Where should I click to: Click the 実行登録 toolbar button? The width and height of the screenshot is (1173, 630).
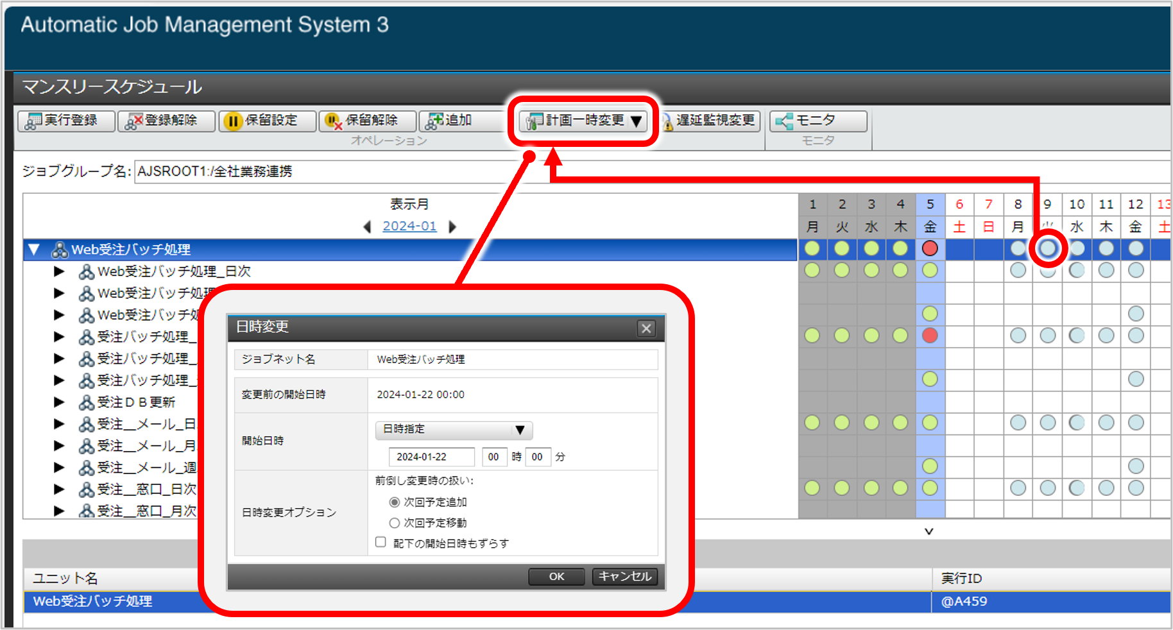67,121
